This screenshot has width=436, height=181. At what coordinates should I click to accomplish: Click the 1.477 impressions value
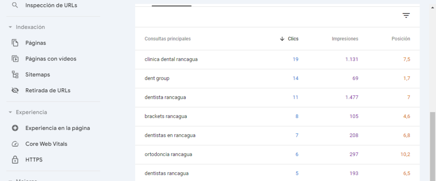(x=352, y=97)
